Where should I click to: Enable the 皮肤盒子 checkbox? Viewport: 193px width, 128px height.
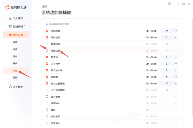47,116
